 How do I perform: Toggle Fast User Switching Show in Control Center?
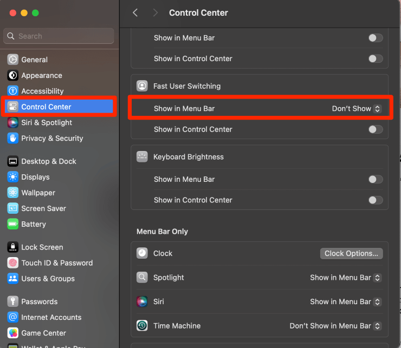click(x=375, y=129)
